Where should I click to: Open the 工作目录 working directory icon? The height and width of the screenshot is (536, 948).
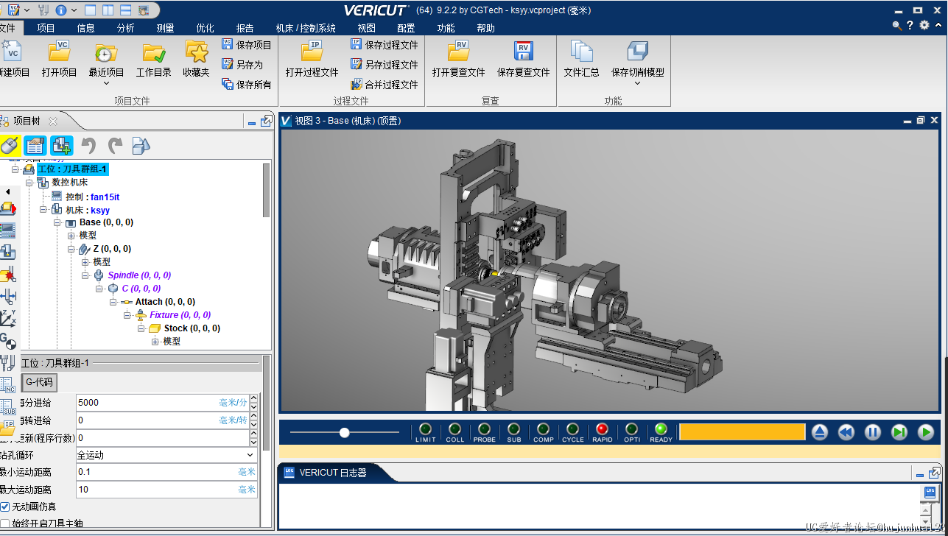(154, 52)
